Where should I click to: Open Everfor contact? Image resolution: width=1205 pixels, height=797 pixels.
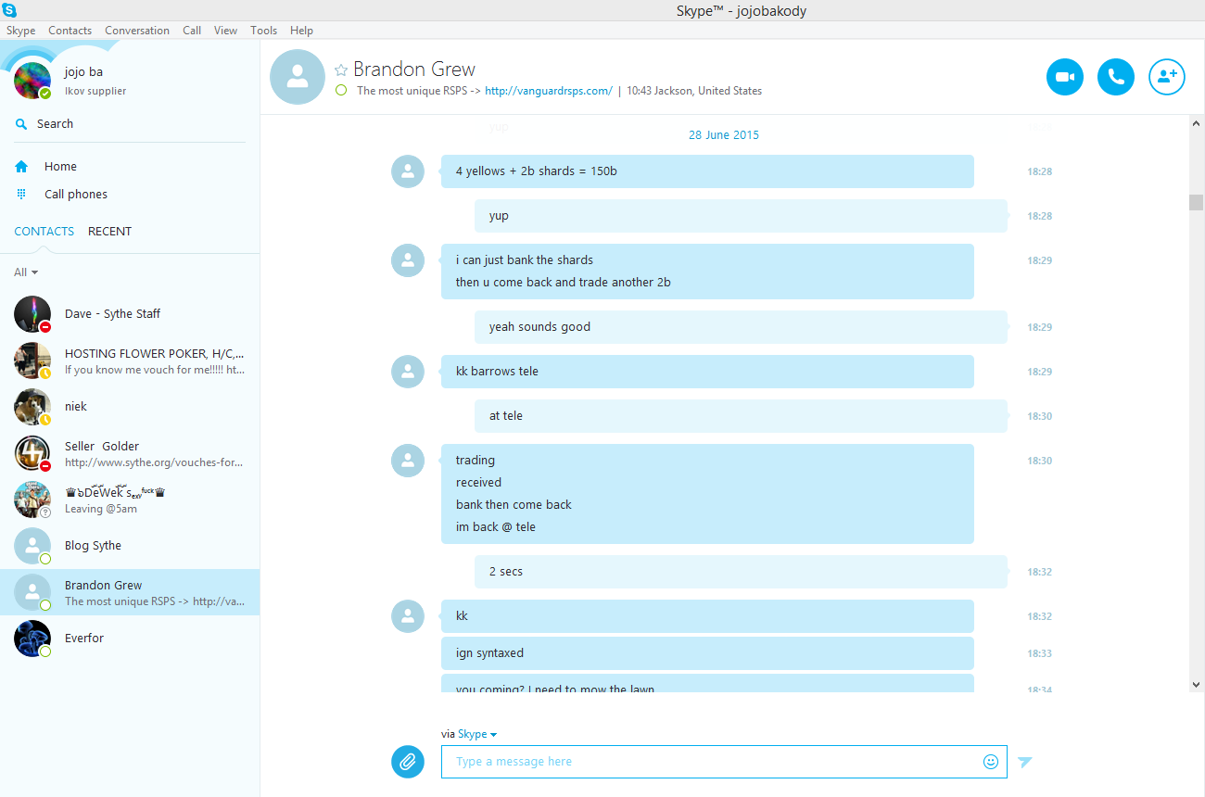coord(130,639)
